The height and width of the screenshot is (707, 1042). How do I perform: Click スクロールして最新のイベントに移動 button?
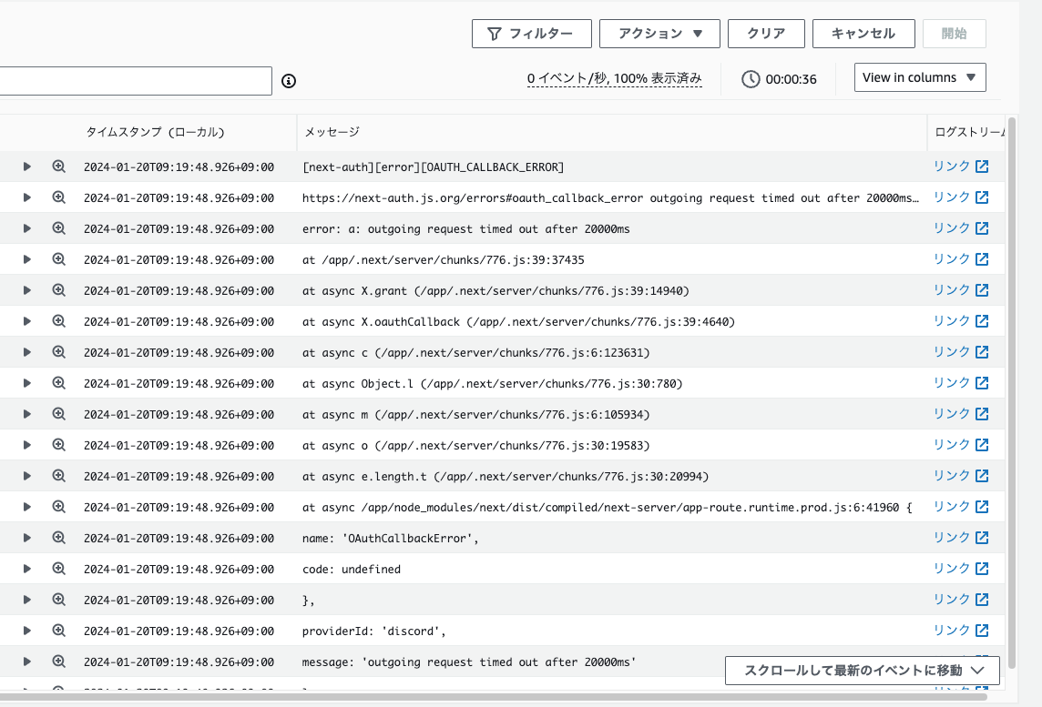click(x=862, y=671)
